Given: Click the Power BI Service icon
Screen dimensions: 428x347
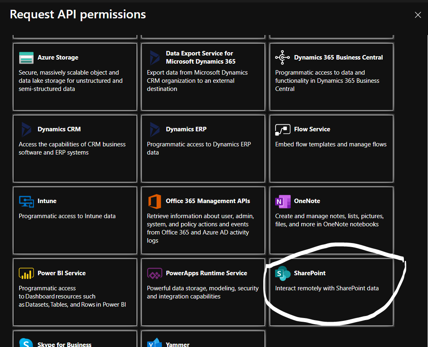Looking at the screenshot, I should coord(26,274).
